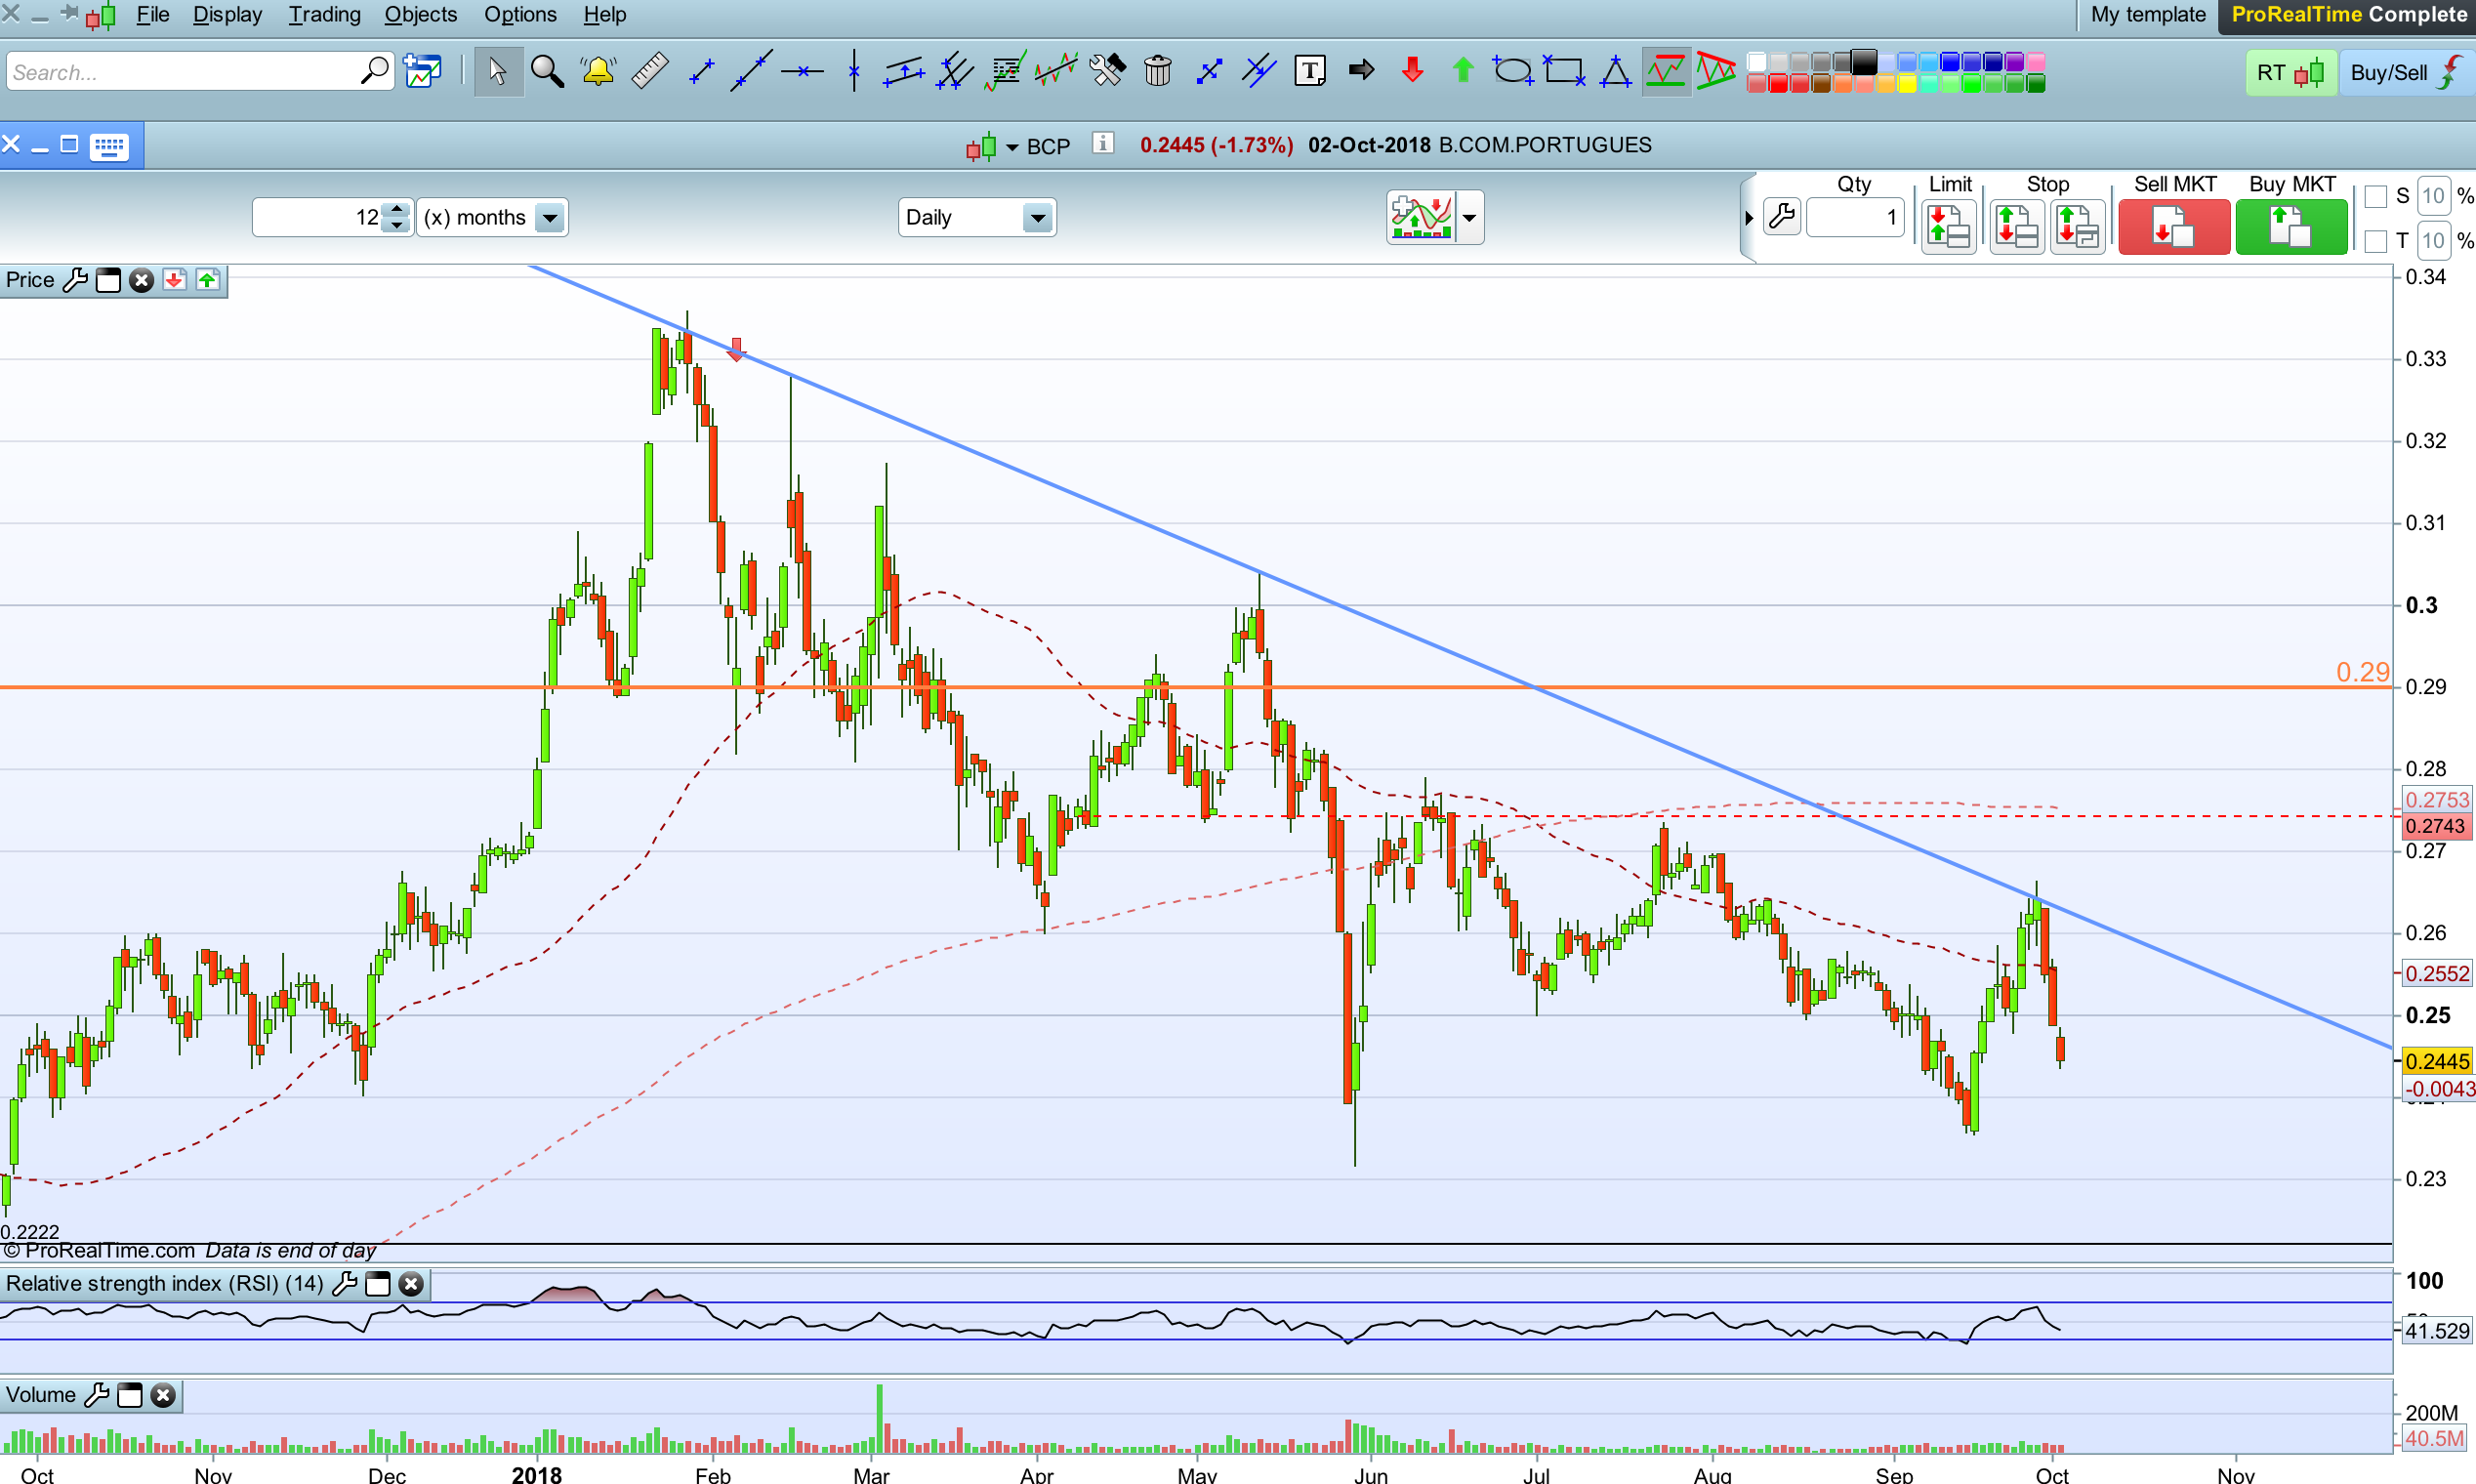This screenshot has height=1484, width=2476.
Task: Choose the red down arrow tool
Action: click(1412, 72)
